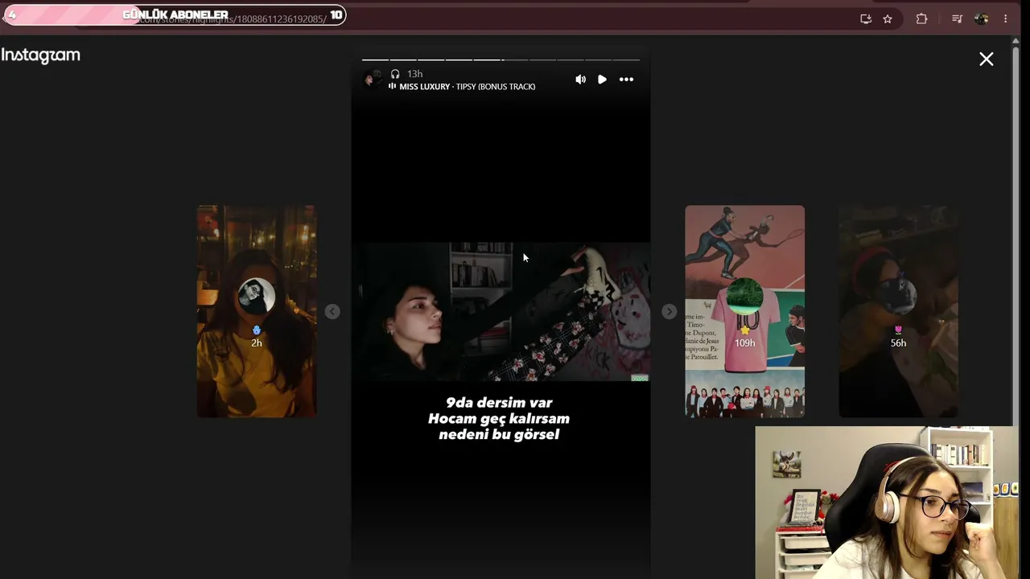Image resolution: width=1030 pixels, height=579 pixels.
Task: Click the Instagram logo
Action: 41,55
